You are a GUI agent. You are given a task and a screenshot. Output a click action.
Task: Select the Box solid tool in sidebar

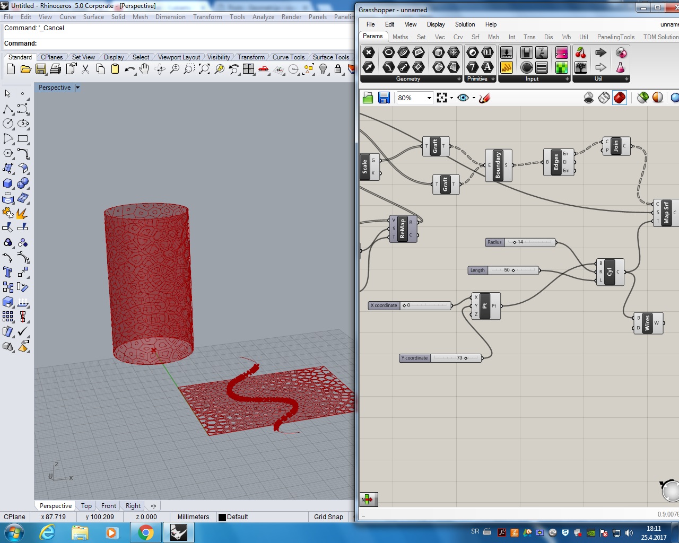8,183
